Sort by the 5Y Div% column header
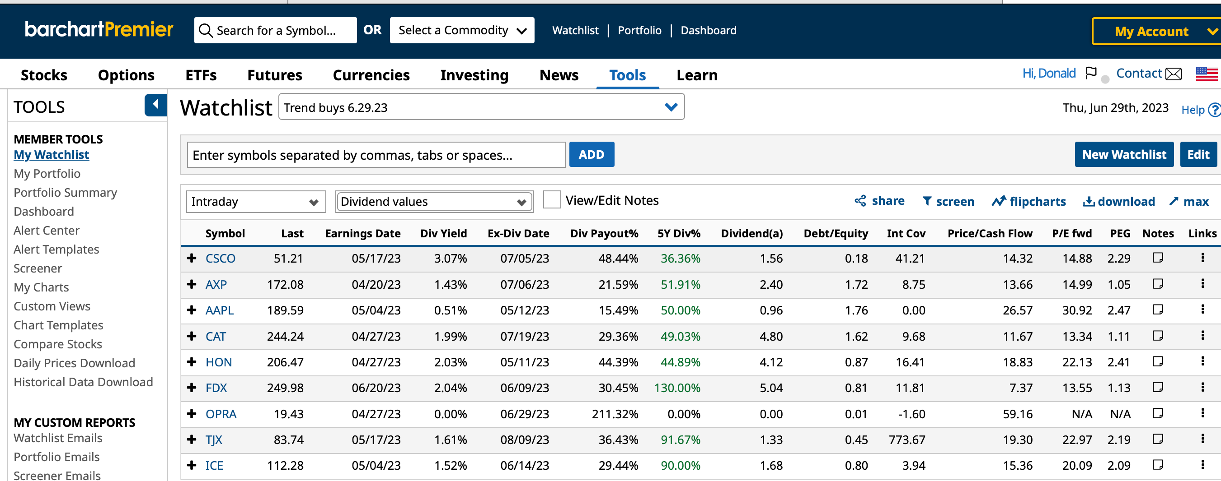The width and height of the screenshot is (1221, 481). click(x=679, y=233)
